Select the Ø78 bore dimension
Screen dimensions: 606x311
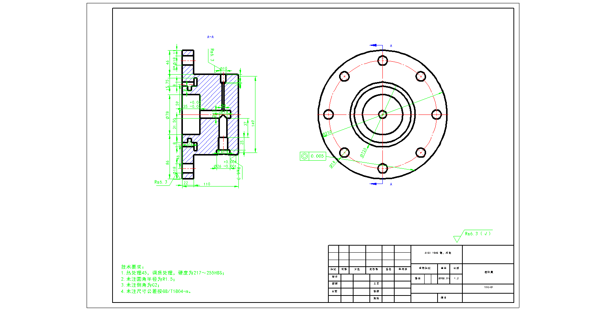168,115
